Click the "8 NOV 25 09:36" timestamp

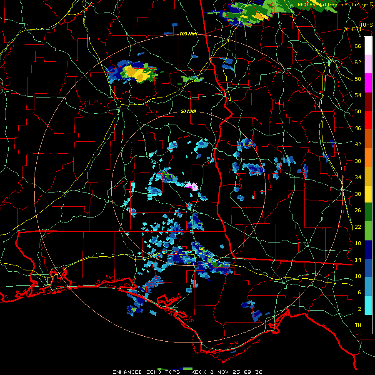point(236,372)
